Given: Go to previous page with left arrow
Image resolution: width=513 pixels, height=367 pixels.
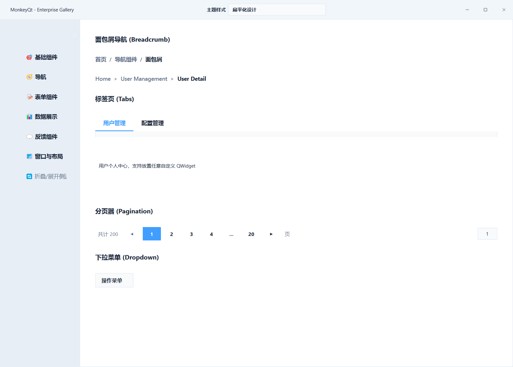Looking at the screenshot, I should point(132,234).
